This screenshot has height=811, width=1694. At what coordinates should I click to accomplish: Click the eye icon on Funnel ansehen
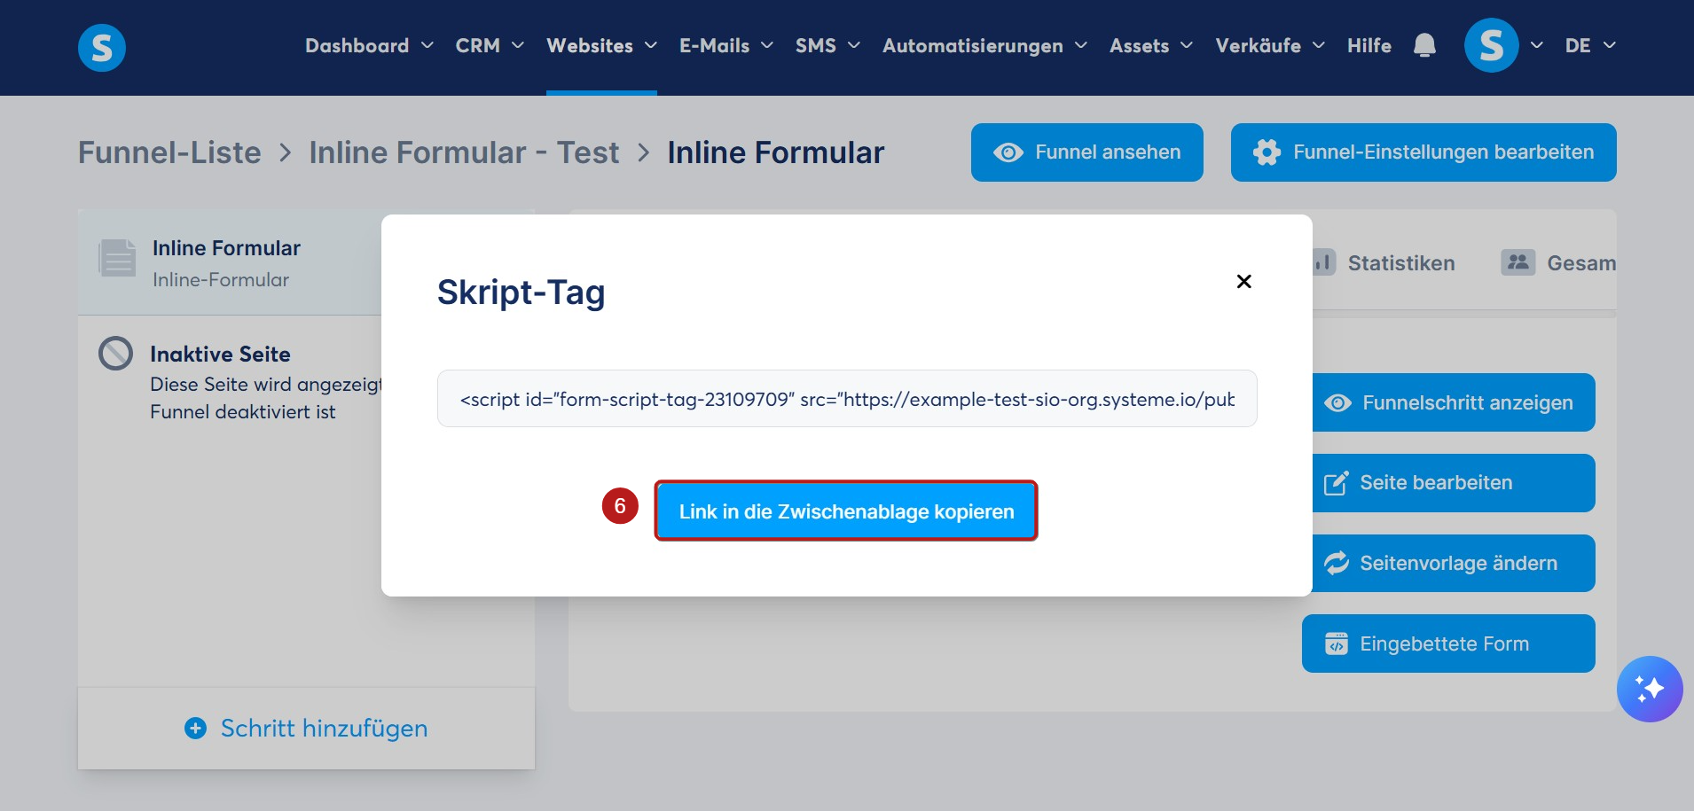(1008, 152)
